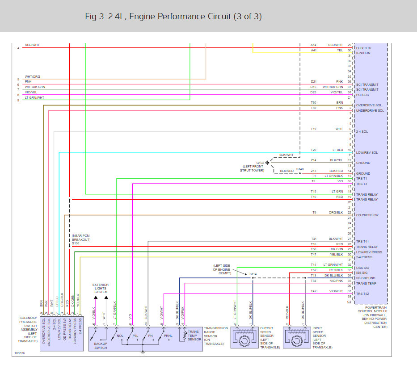Click the ground symbol beside G102
The width and height of the screenshot is (417, 365).
[x=267, y=163]
